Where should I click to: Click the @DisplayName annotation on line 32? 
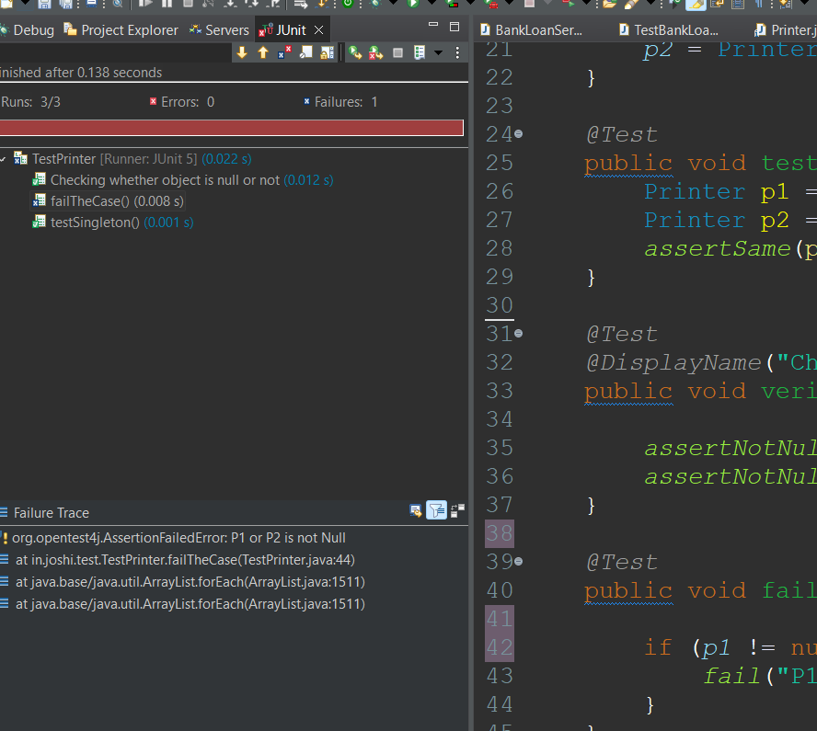click(673, 363)
